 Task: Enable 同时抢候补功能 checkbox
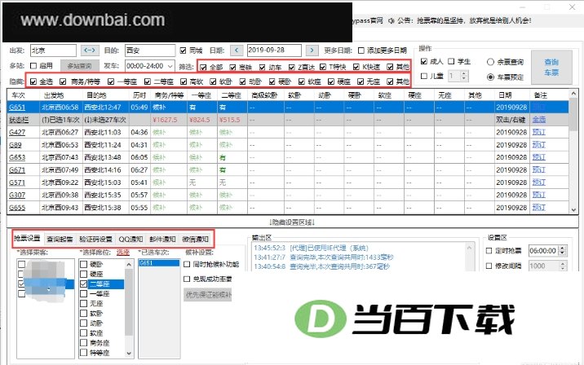[x=187, y=265]
